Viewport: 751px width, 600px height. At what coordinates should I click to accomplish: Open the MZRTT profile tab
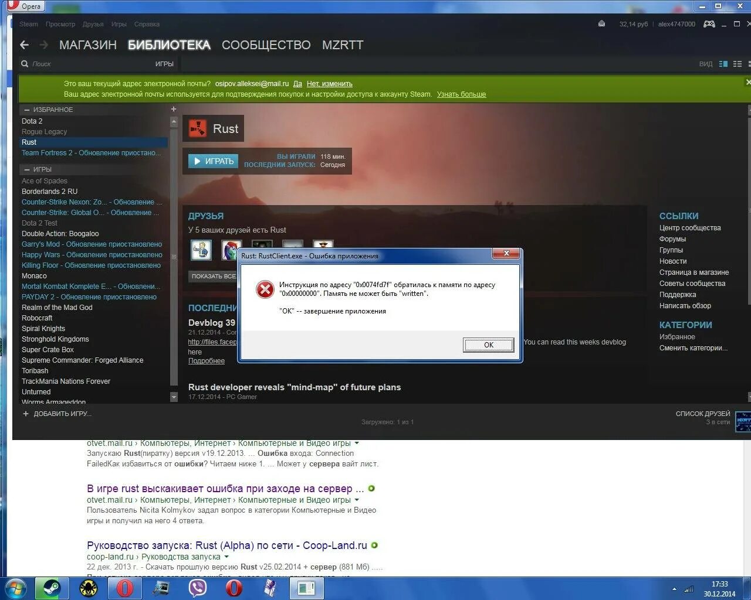click(343, 45)
